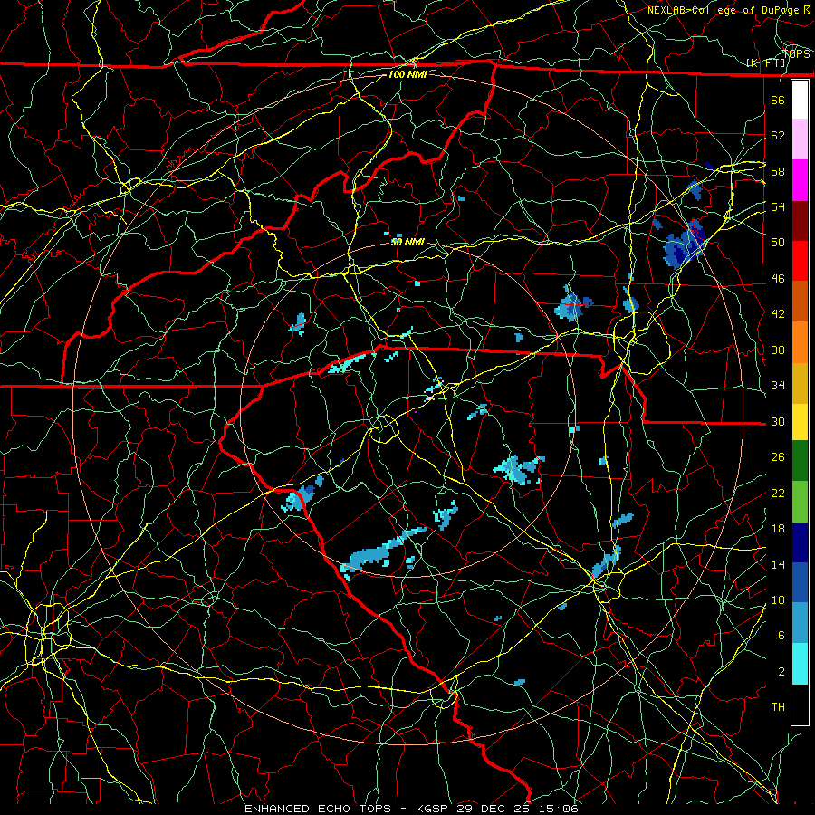Click the legend value "22"
This screenshot has height=815, width=815.
pyautogui.click(x=778, y=493)
